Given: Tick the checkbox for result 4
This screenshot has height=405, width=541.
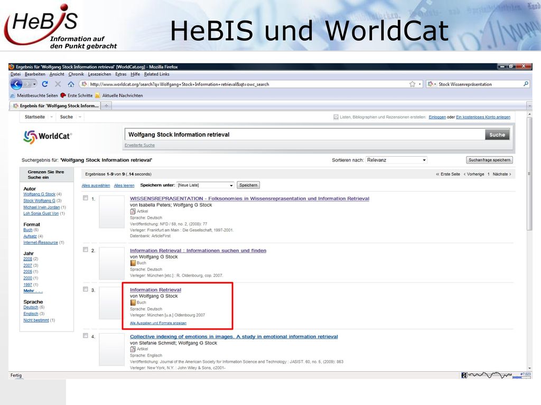Looking at the screenshot, I should coord(85,336).
